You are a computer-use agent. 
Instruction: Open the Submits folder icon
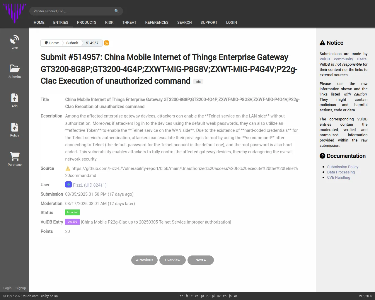tap(15, 69)
